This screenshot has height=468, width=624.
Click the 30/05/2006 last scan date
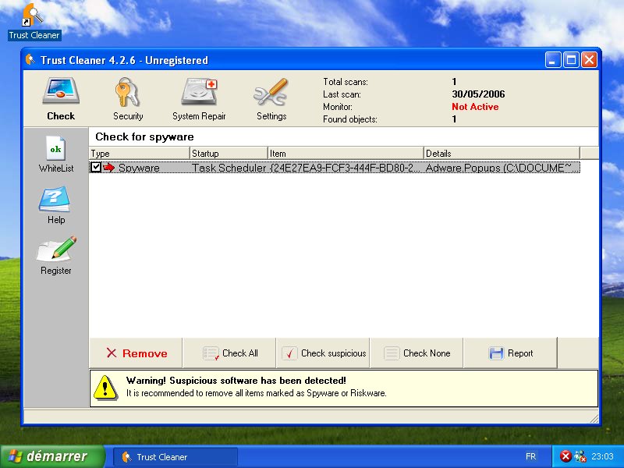(x=478, y=94)
